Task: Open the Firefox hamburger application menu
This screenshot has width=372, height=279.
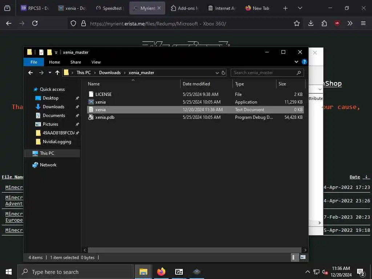Action: [363, 23]
